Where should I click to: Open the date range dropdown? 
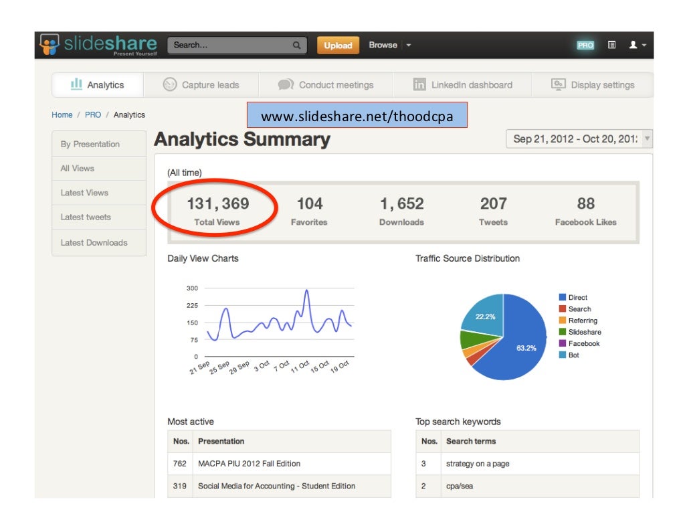click(579, 139)
